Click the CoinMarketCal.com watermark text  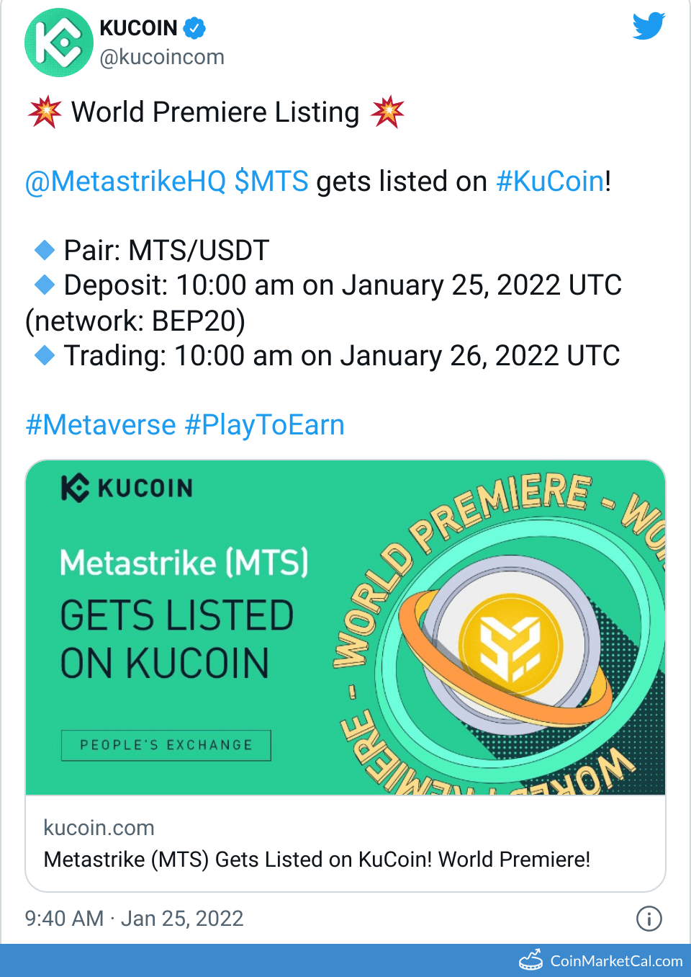(x=616, y=961)
